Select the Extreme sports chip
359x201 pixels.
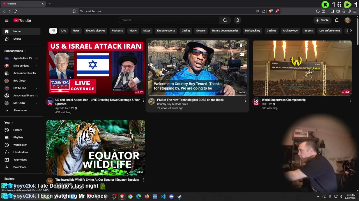(x=166, y=30)
